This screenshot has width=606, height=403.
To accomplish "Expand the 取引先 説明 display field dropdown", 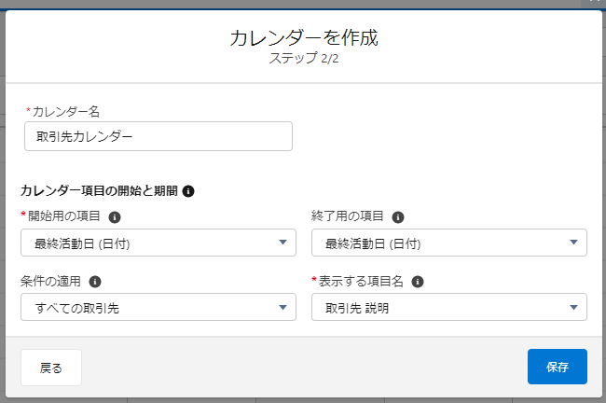I will coord(449,307).
